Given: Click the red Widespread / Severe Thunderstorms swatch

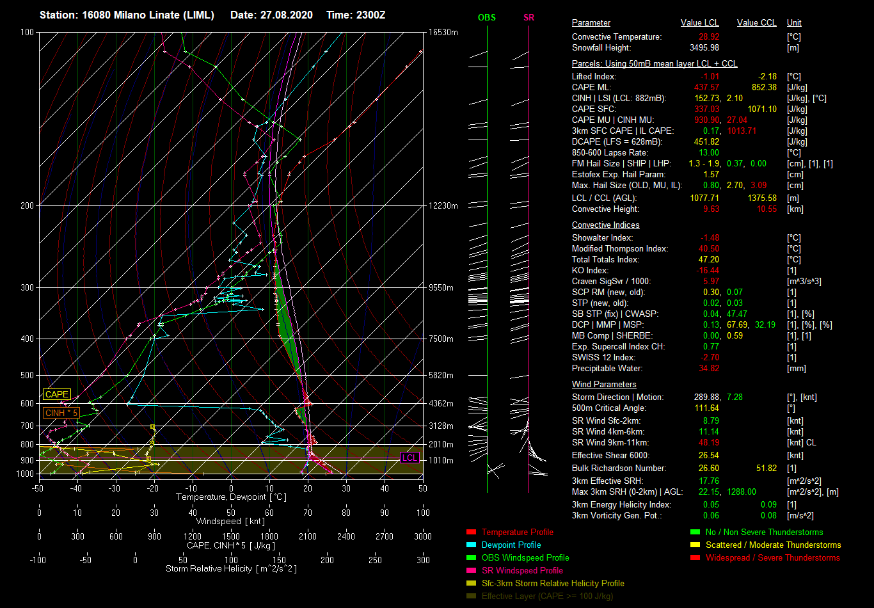Looking at the screenshot, I should [x=695, y=558].
